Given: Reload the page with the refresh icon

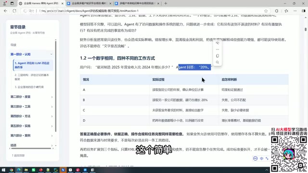Looking at the screenshot, I should coord(14,11).
